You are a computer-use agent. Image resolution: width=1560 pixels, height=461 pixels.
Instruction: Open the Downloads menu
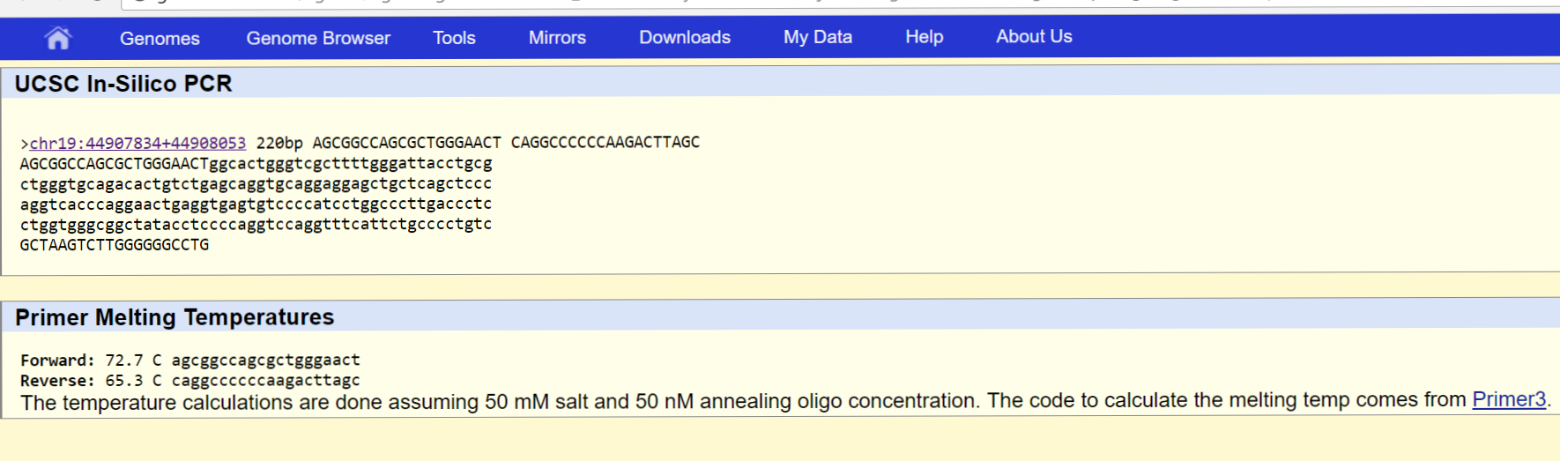pos(685,37)
